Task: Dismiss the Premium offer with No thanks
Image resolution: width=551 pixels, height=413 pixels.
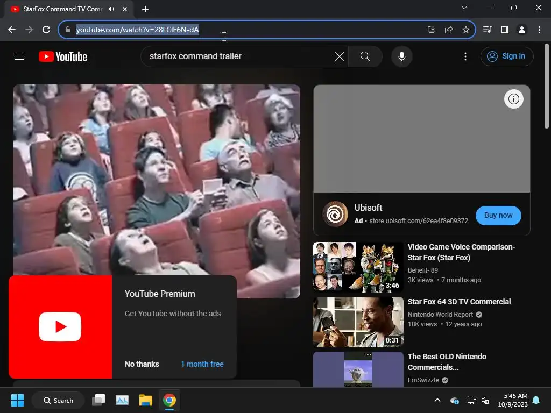Action: (142, 364)
